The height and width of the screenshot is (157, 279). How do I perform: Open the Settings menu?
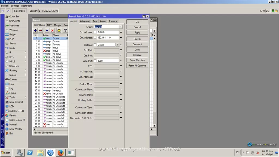(15, 6)
